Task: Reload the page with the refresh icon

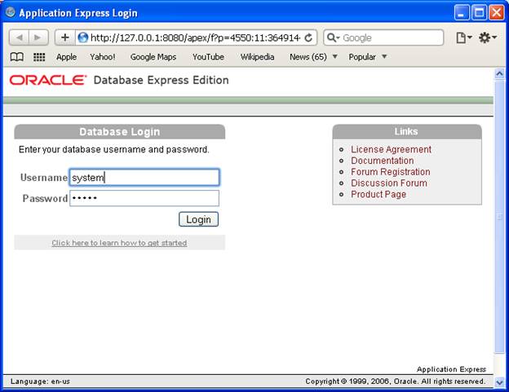Action: [x=308, y=37]
